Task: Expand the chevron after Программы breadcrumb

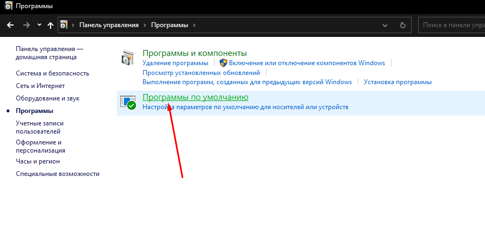Action: point(194,25)
